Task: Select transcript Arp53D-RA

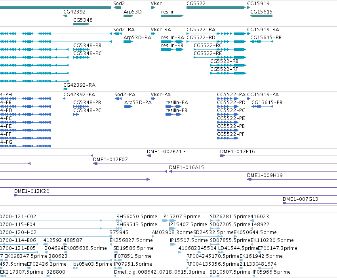Action: [x=137, y=38]
